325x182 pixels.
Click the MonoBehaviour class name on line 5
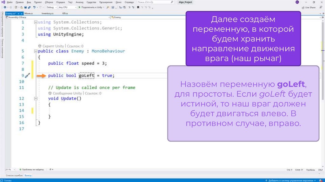(108, 51)
